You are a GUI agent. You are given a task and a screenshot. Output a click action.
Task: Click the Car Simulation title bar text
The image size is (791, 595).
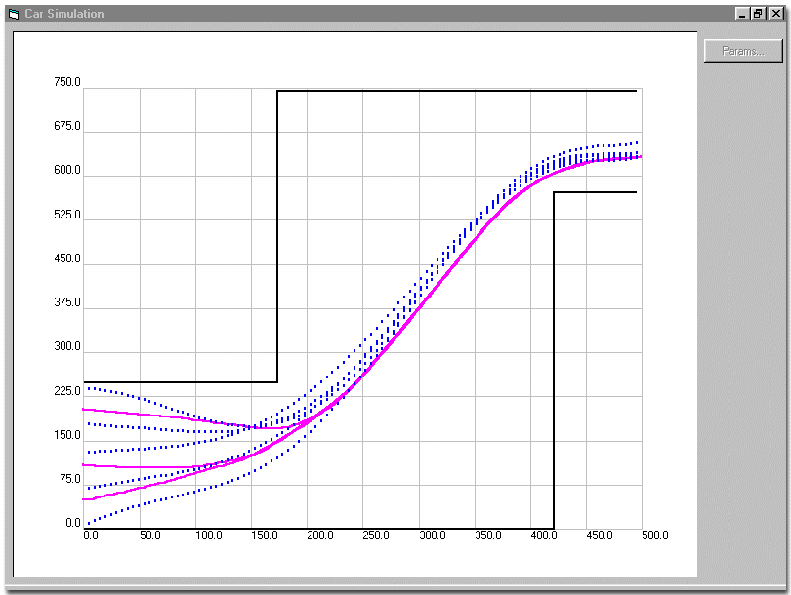tap(63, 14)
